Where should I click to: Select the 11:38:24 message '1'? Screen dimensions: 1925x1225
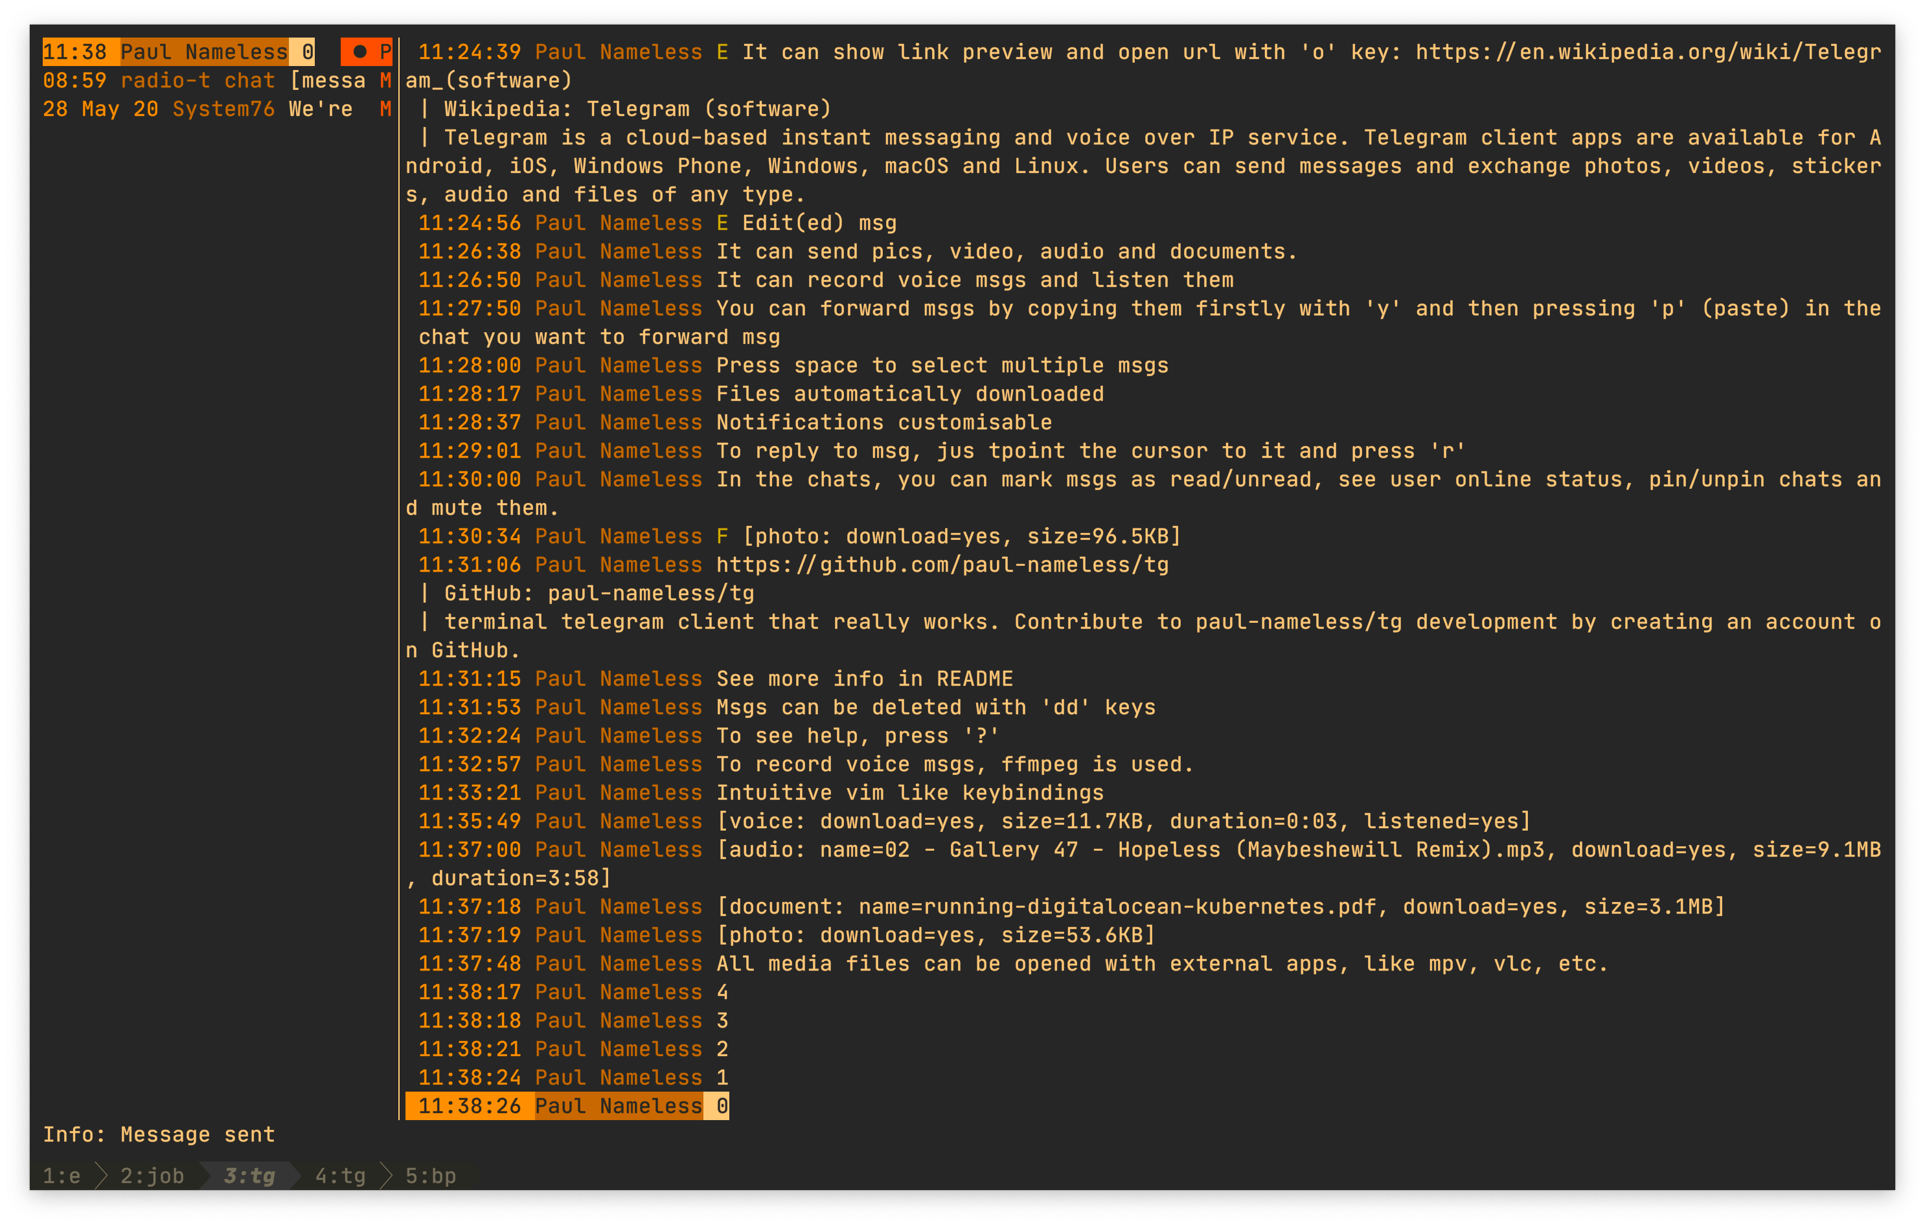pyautogui.click(x=573, y=1077)
